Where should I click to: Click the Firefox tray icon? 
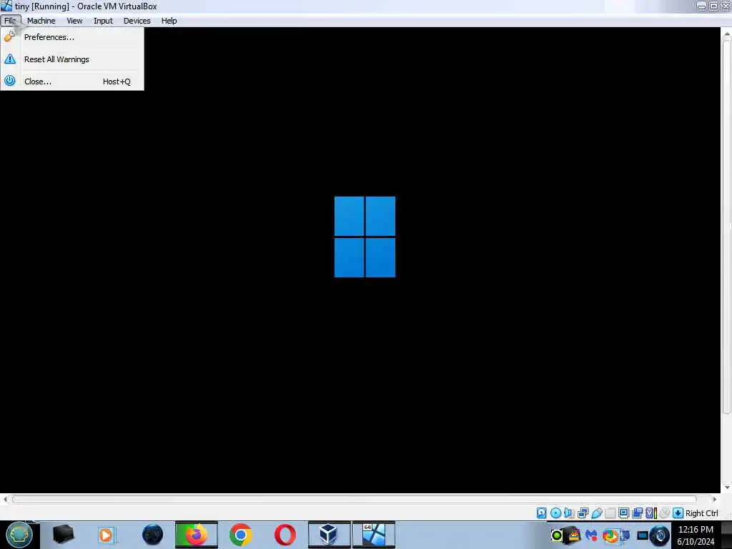pos(609,536)
